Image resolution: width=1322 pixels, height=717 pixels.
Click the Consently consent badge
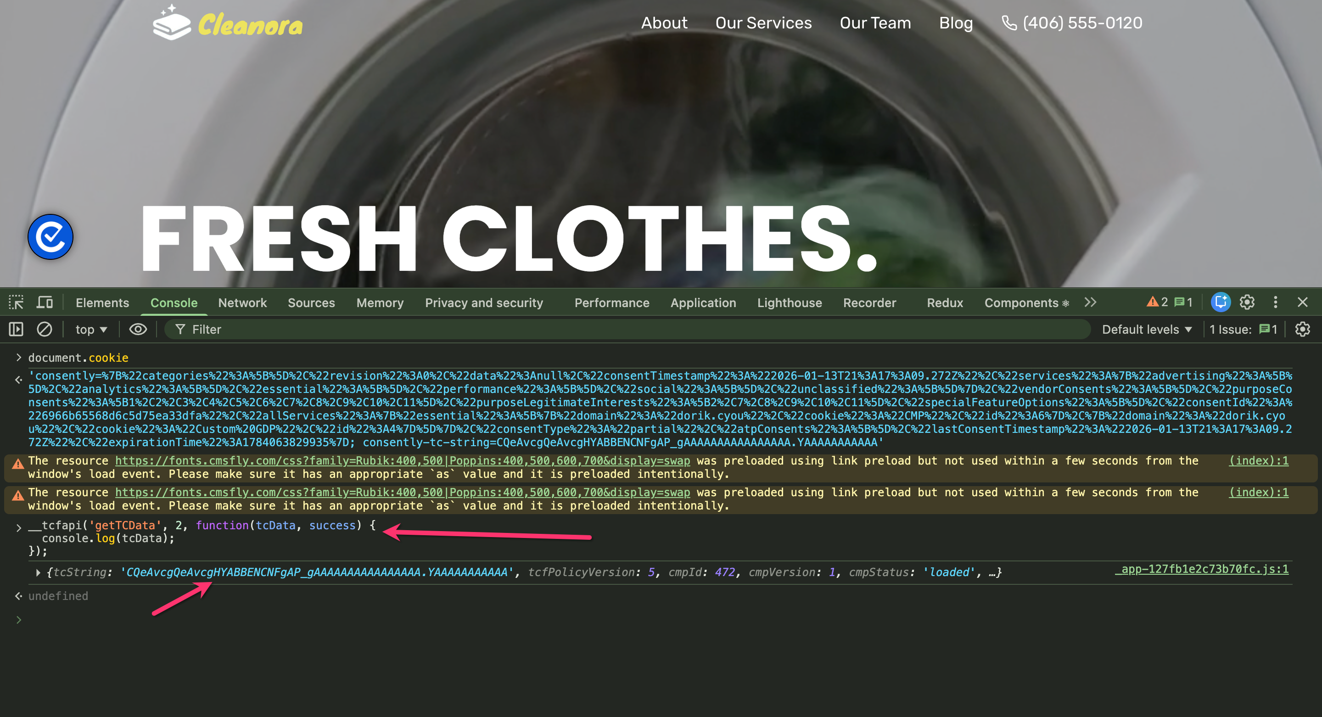point(50,236)
